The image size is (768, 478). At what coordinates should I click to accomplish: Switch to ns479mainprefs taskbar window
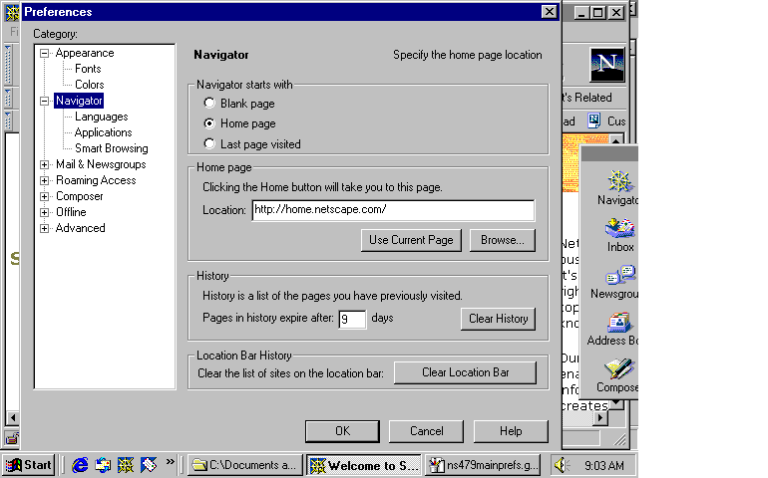pos(483,465)
